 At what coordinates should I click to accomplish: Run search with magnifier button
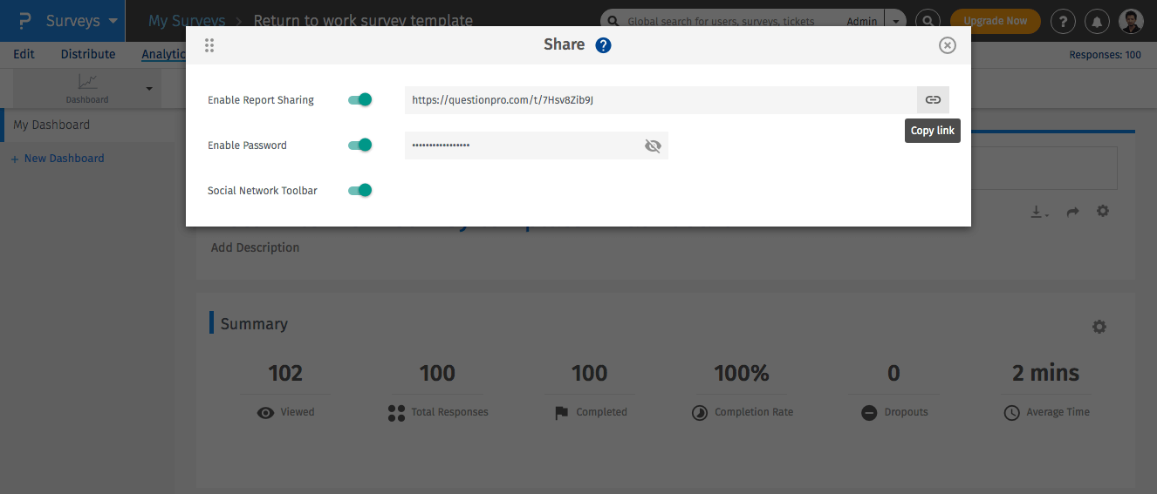pyautogui.click(x=928, y=21)
